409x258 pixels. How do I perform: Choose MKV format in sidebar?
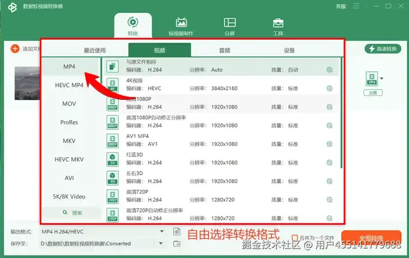click(x=69, y=141)
